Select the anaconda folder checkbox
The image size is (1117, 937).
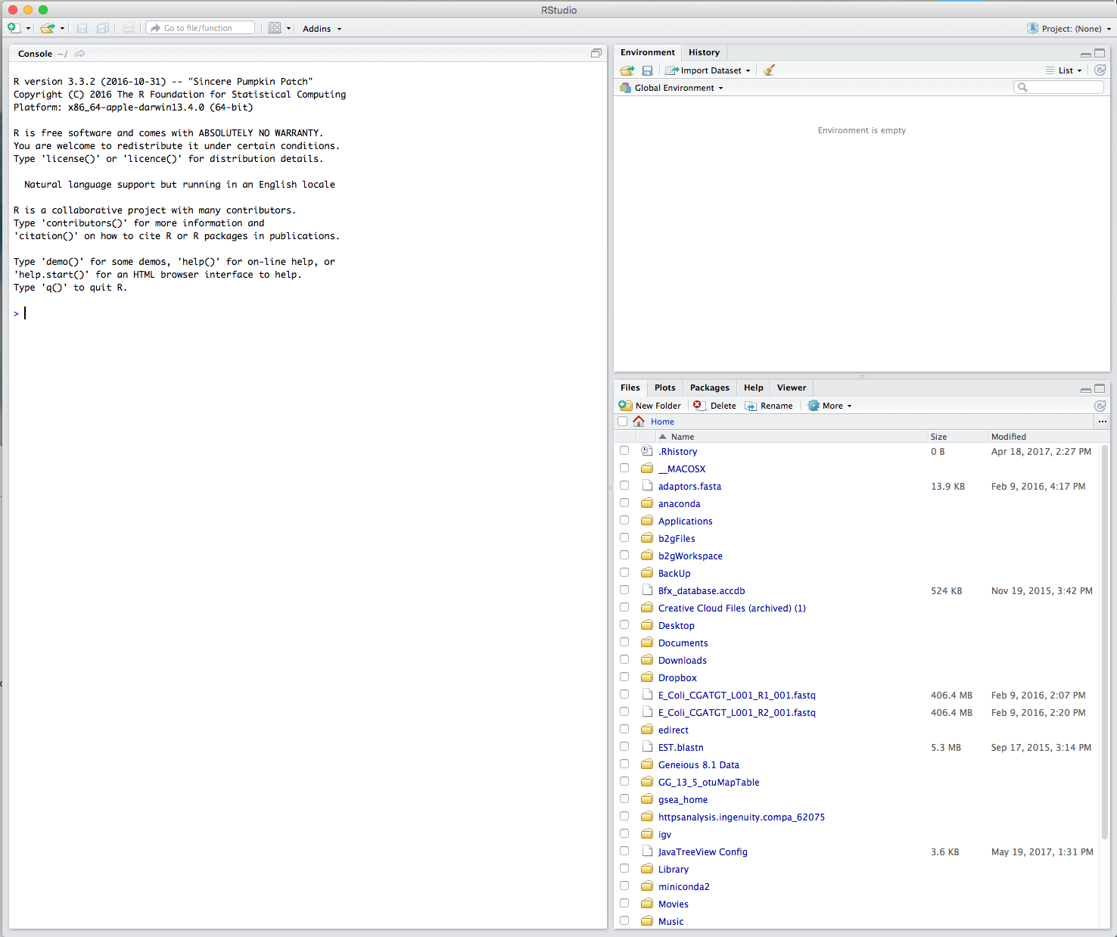click(624, 503)
